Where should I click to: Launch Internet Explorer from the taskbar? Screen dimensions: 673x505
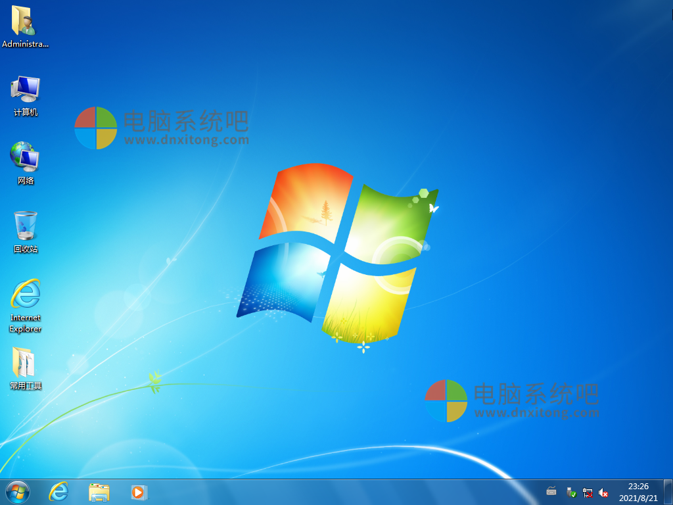pos(58,492)
